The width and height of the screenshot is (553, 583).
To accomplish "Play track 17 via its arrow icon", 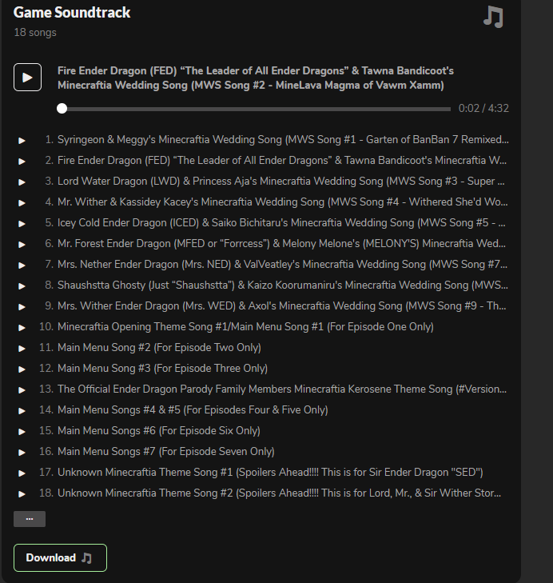I will tap(22, 473).
